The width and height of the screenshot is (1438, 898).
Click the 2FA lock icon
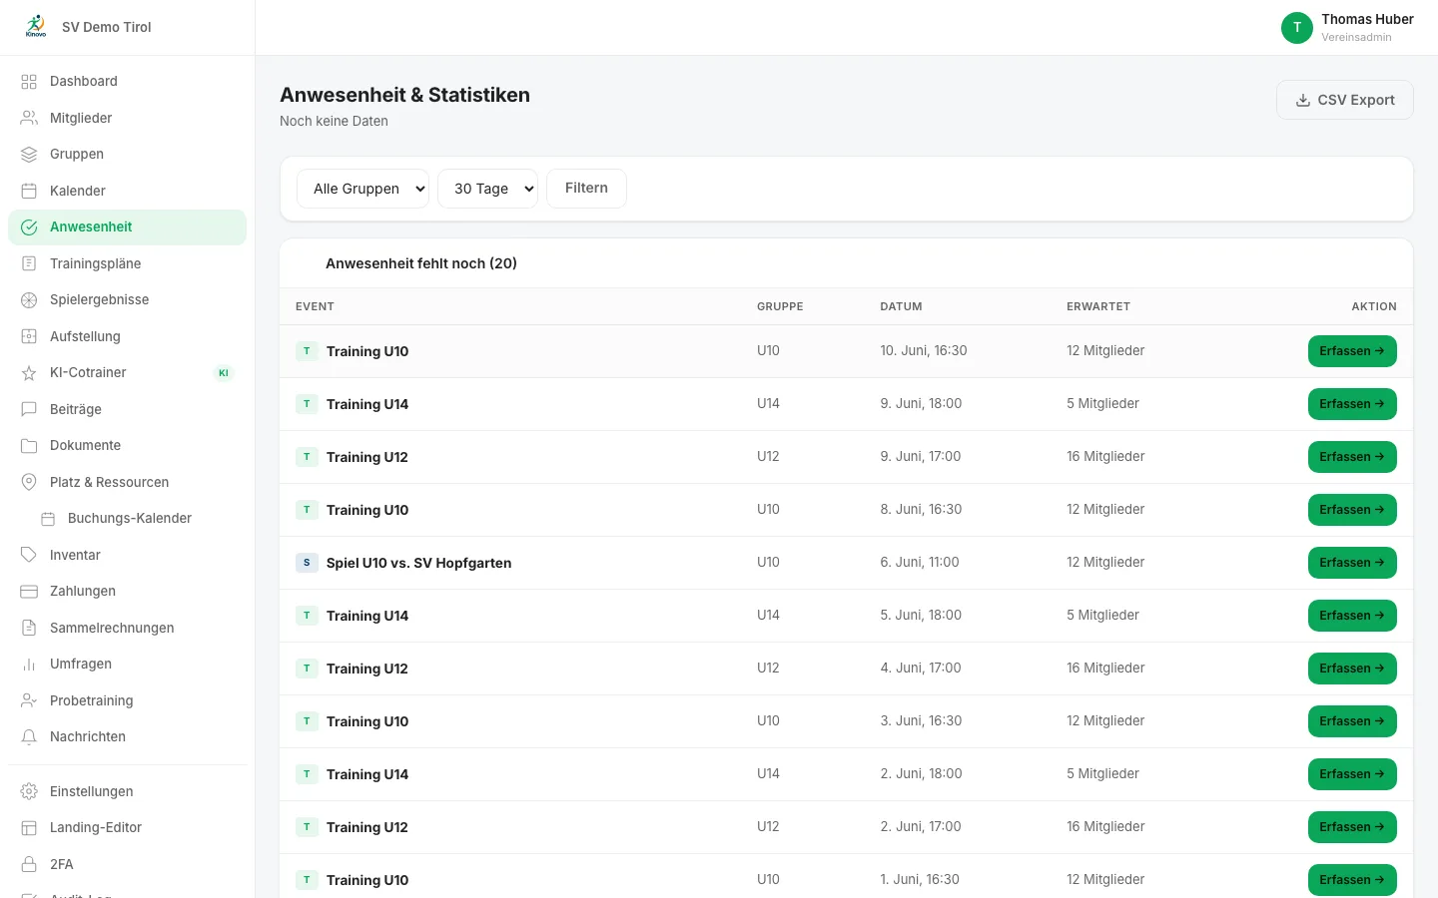29,864
